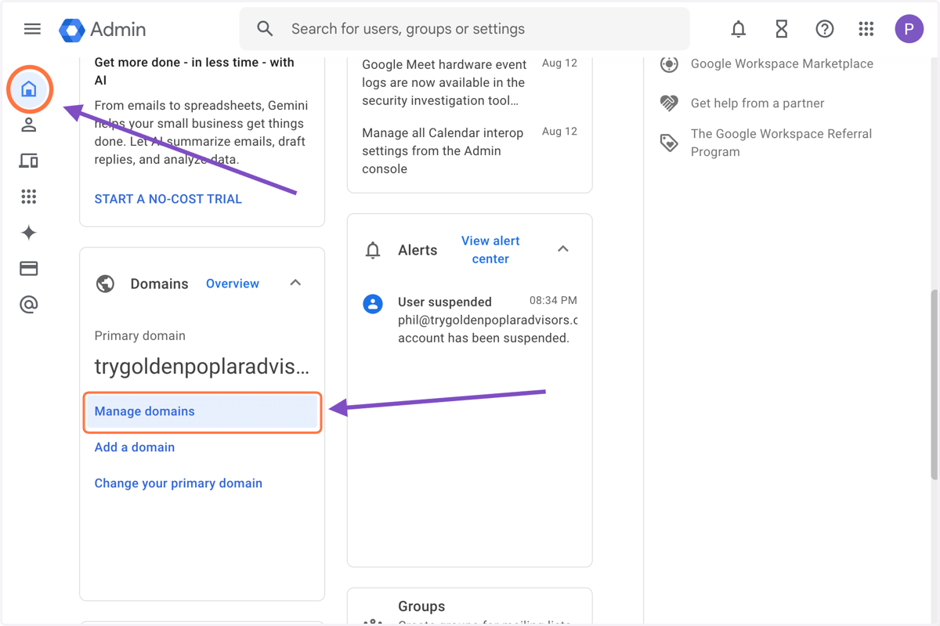This screenshot has height=626, width=940.
Task: Open Directory person icon in sidebar
Action: click(29, 125)
